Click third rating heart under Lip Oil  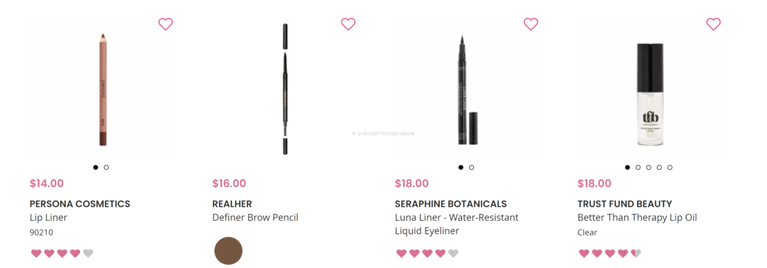[x=610, y=253]
